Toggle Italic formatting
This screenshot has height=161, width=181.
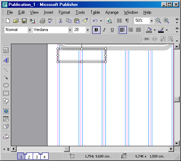tap(104, 30)
